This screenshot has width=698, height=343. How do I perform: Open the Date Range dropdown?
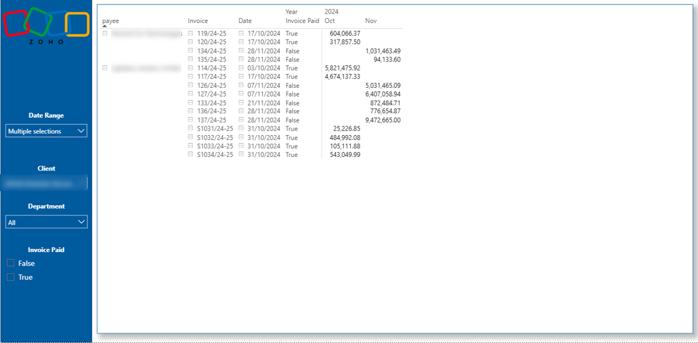pyautogui.click(x=46, y=131)
